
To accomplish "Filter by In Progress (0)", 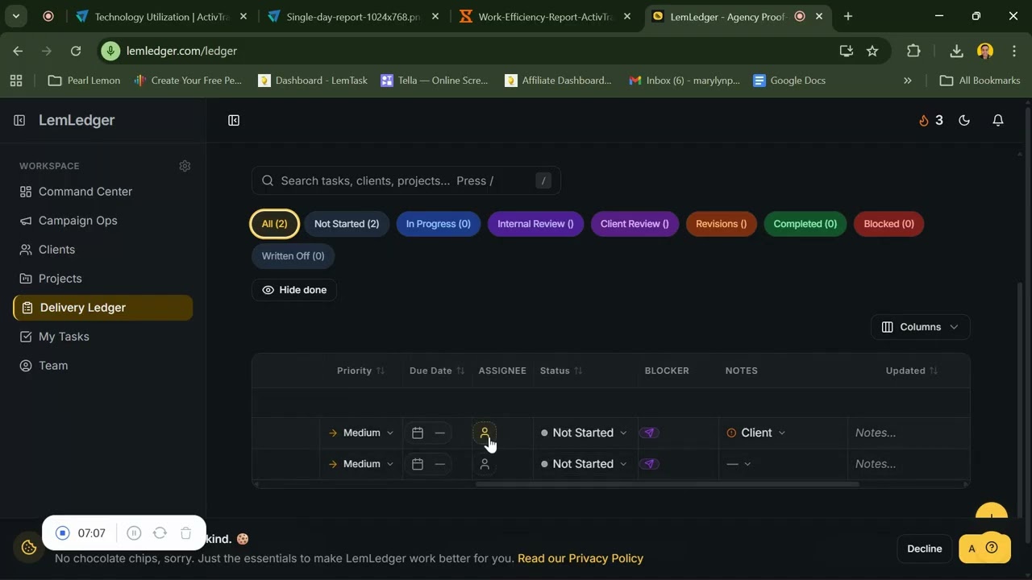I will pos(438,224).
